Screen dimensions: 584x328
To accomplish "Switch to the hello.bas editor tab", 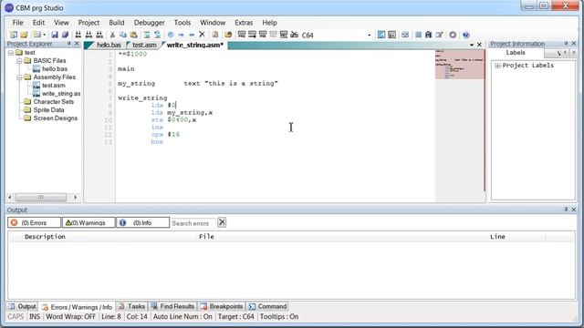I will click(108, 45).
